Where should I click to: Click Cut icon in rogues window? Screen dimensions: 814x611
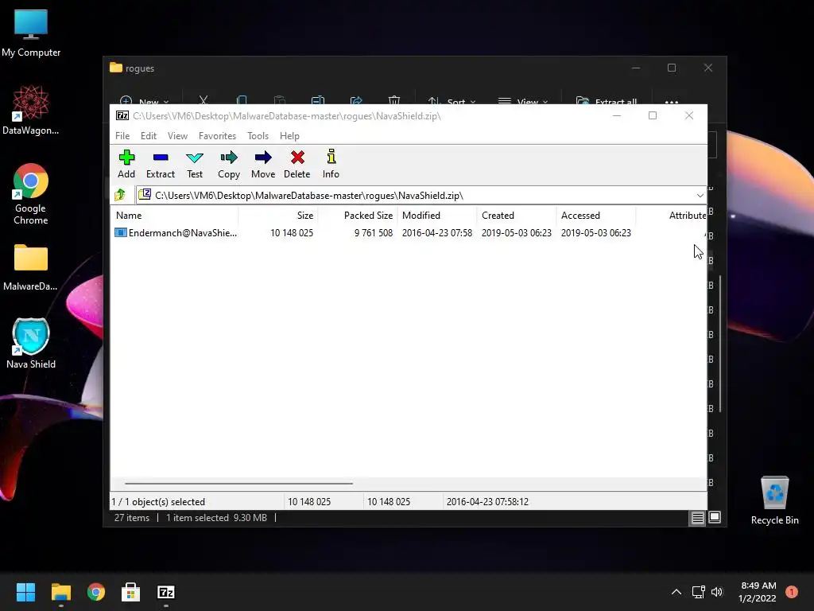click(x=203, y=100)
